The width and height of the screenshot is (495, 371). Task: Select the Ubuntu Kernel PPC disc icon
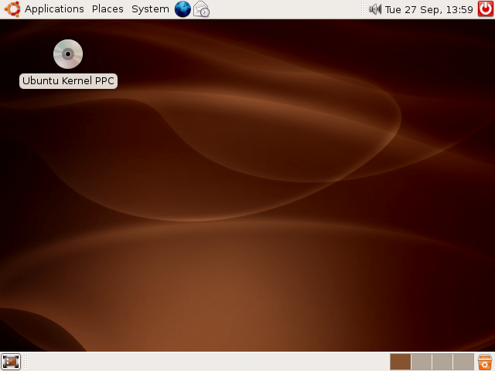coord(68,54)
